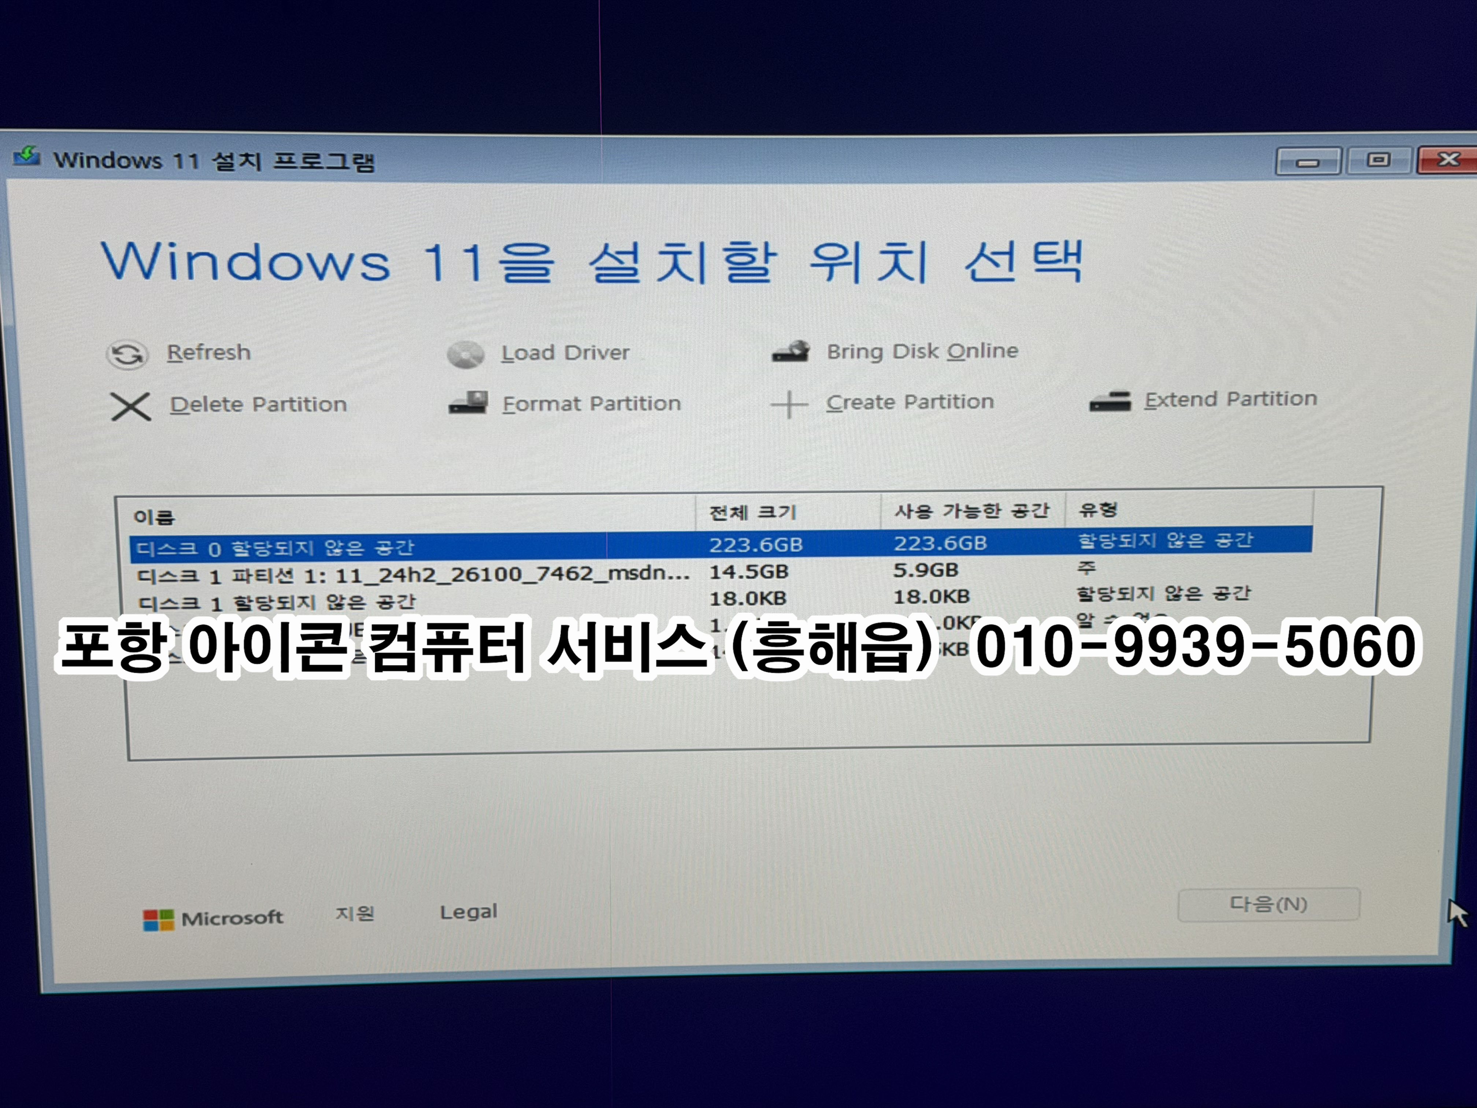Click the 다음(N) next button

[x=1268, y=904]
